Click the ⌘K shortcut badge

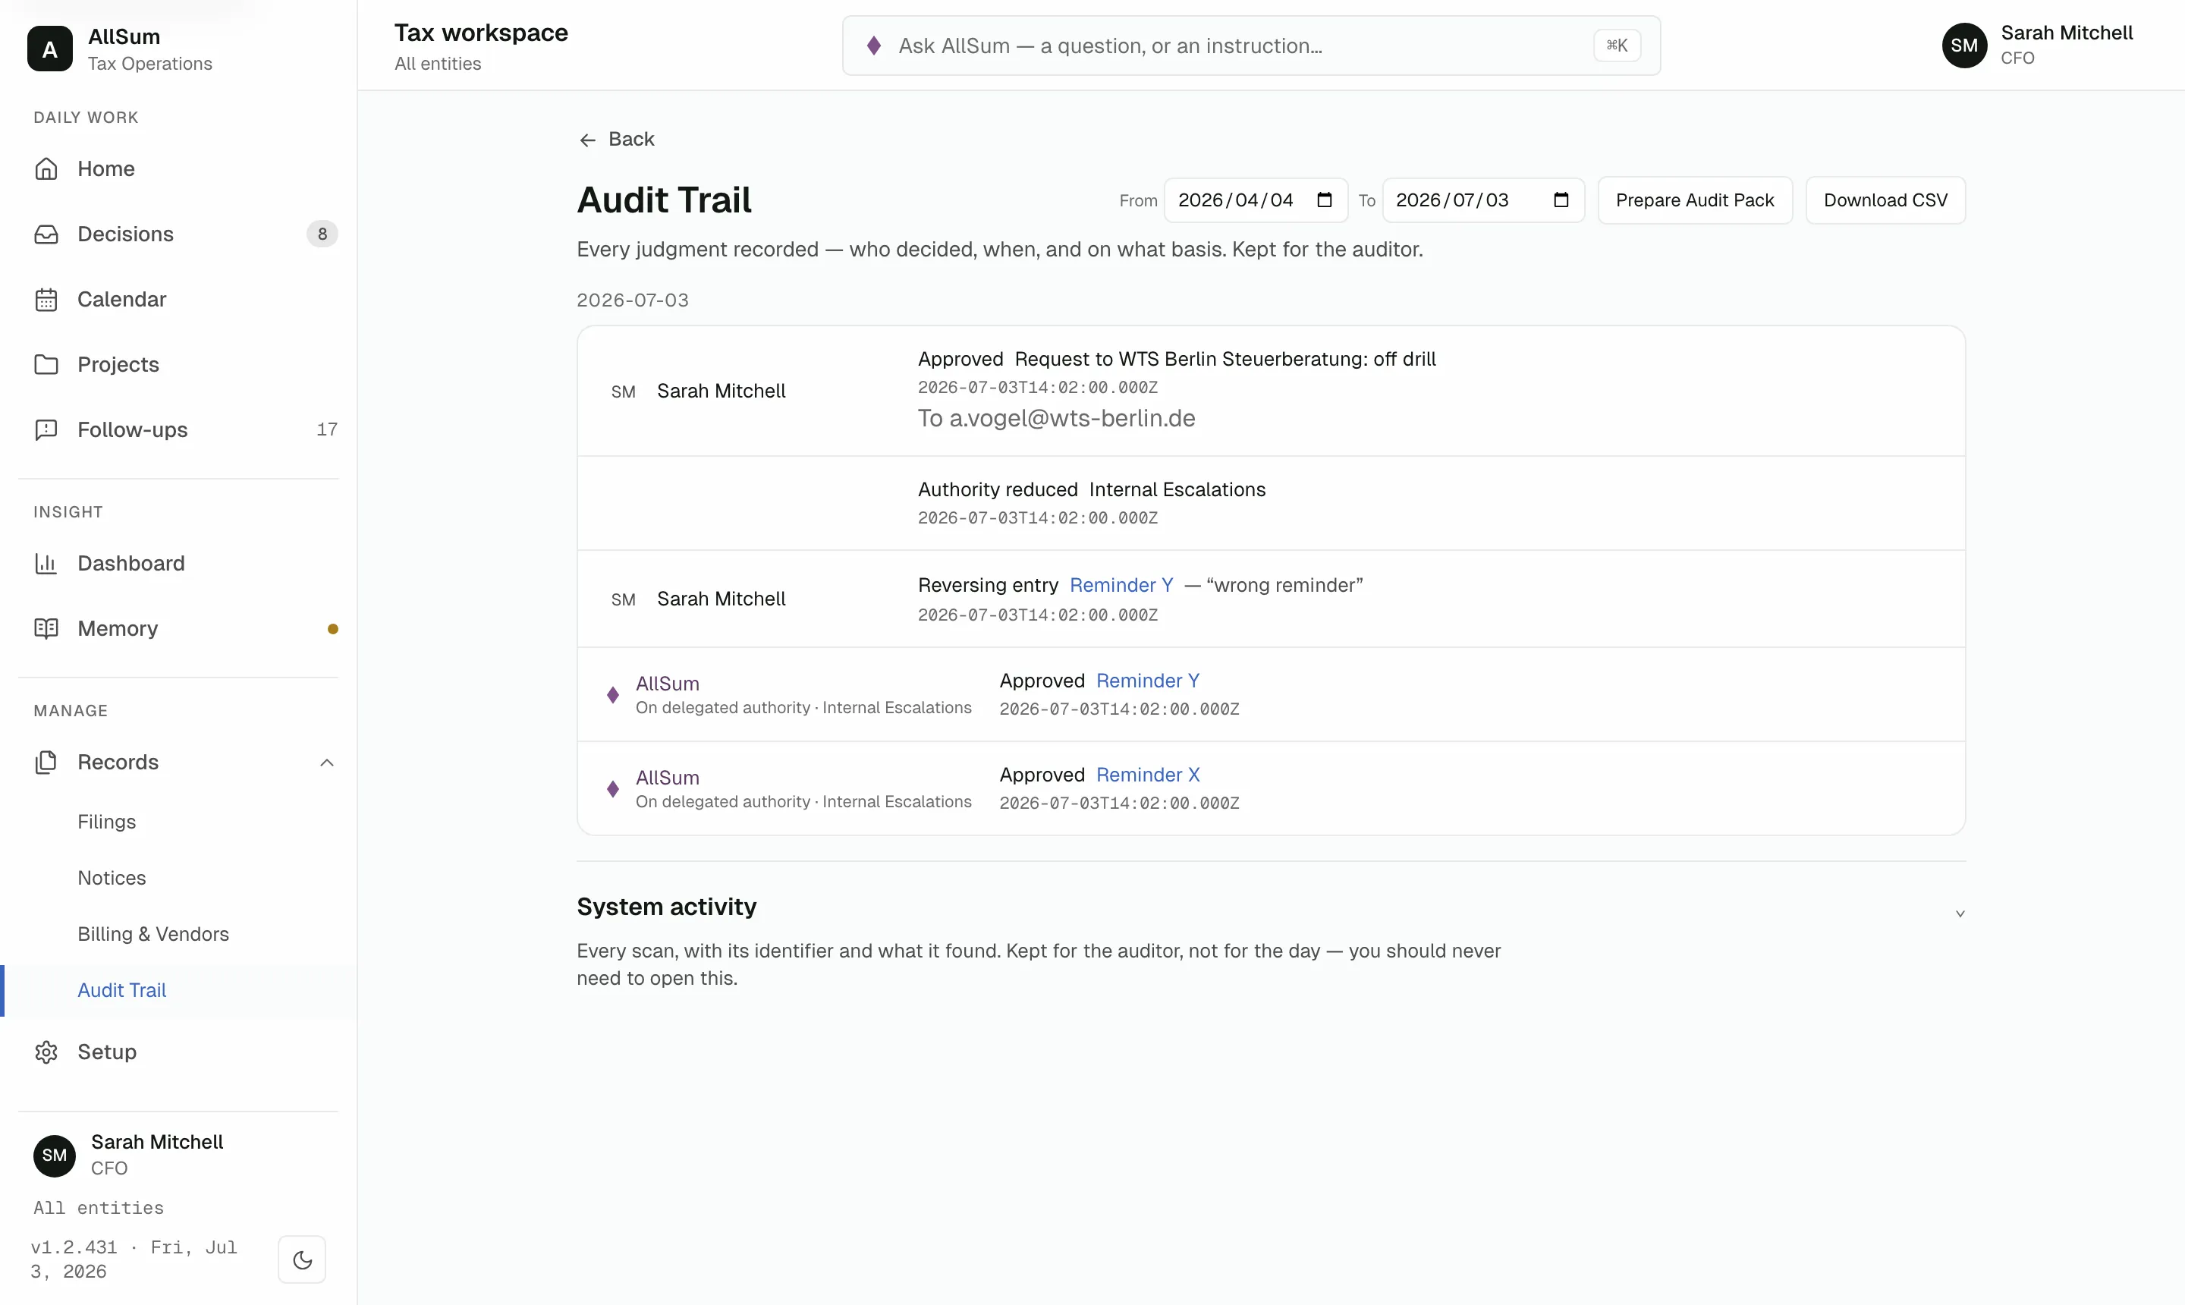[x=1616, y=46]
